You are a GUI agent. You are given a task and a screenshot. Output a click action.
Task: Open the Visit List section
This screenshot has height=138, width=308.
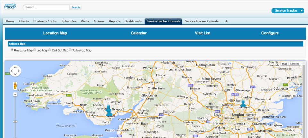(x=202, y=33)
